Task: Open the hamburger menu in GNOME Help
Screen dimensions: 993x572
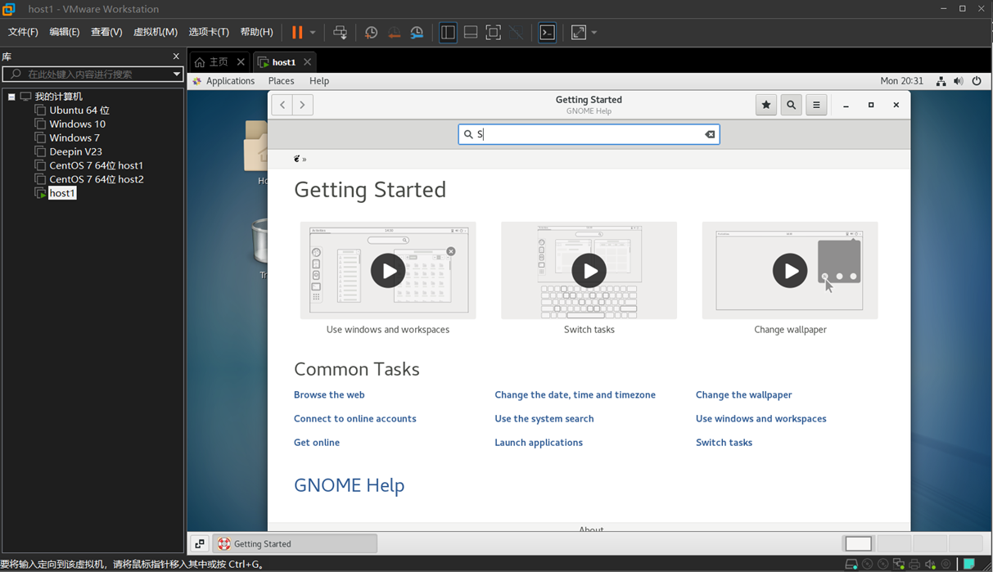Action: 816,105
